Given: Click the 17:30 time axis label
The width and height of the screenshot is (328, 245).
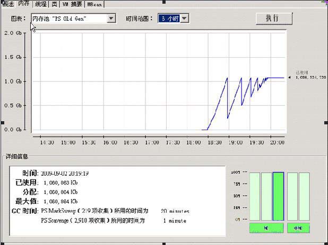Looking at the screenshot, I should tap(173, 143).
